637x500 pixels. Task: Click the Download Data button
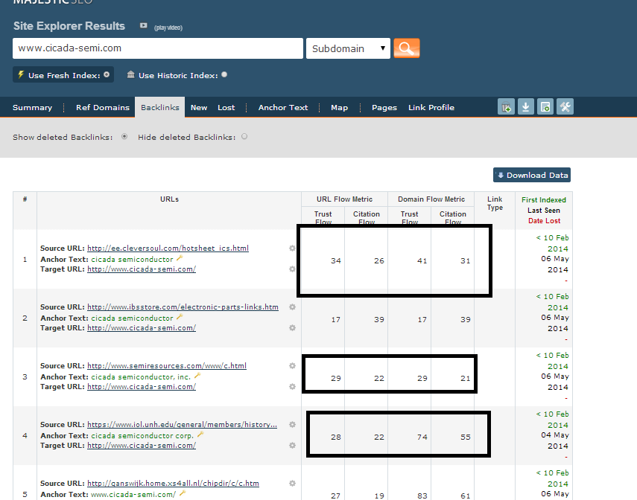[532, 175]
